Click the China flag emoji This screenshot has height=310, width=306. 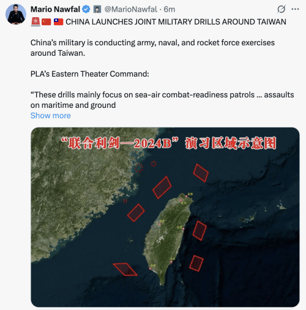47,22
